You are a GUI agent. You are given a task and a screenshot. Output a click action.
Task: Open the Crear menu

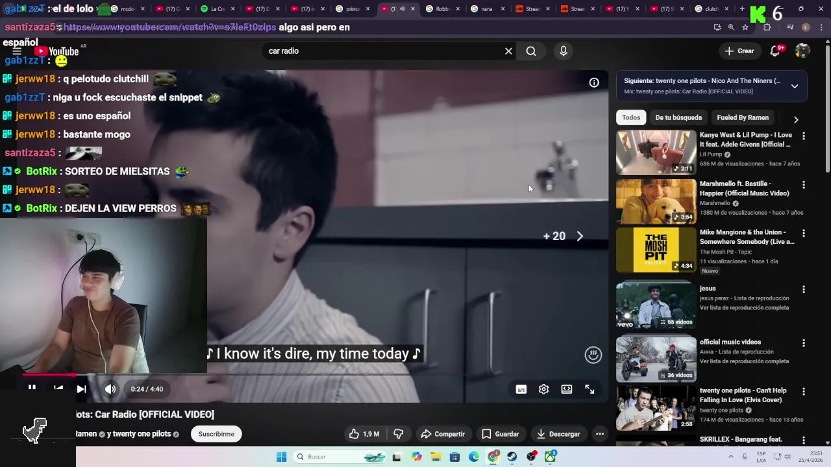point(739,51)
